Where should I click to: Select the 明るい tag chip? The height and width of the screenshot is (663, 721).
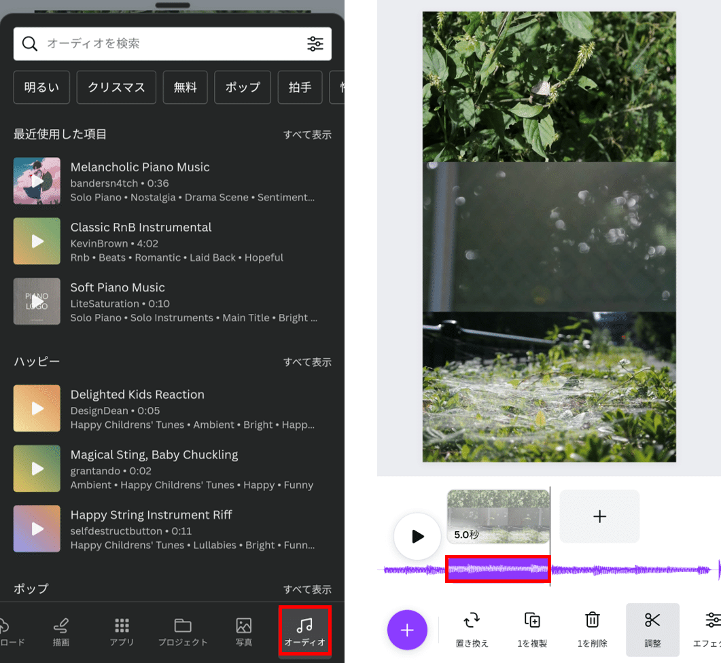point(41,87)
